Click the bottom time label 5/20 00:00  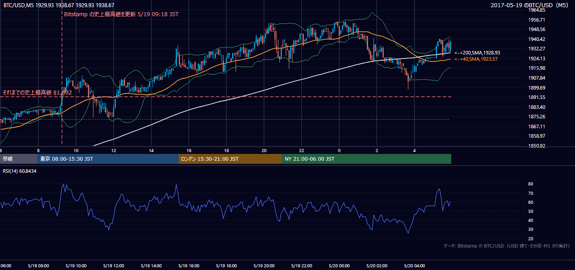point(339,266)
